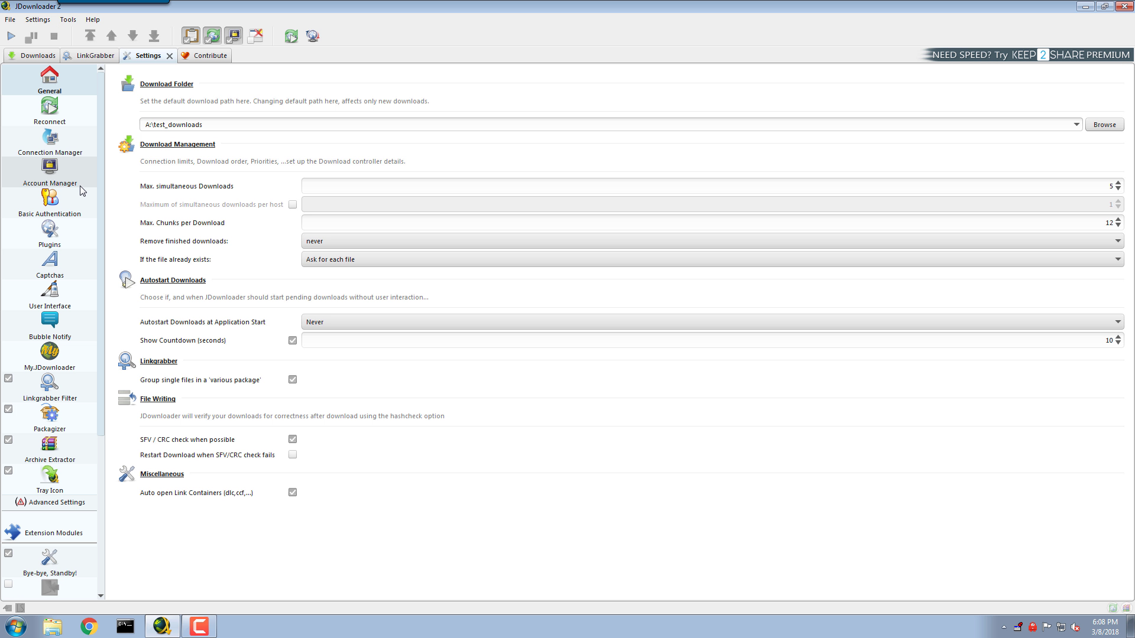
Task: Open Packagizer settings in sidebar
Action: [50, 418]
